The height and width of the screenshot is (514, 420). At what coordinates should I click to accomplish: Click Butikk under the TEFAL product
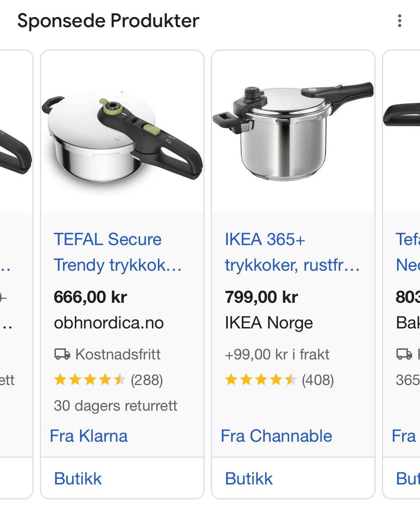pos(78,479)
